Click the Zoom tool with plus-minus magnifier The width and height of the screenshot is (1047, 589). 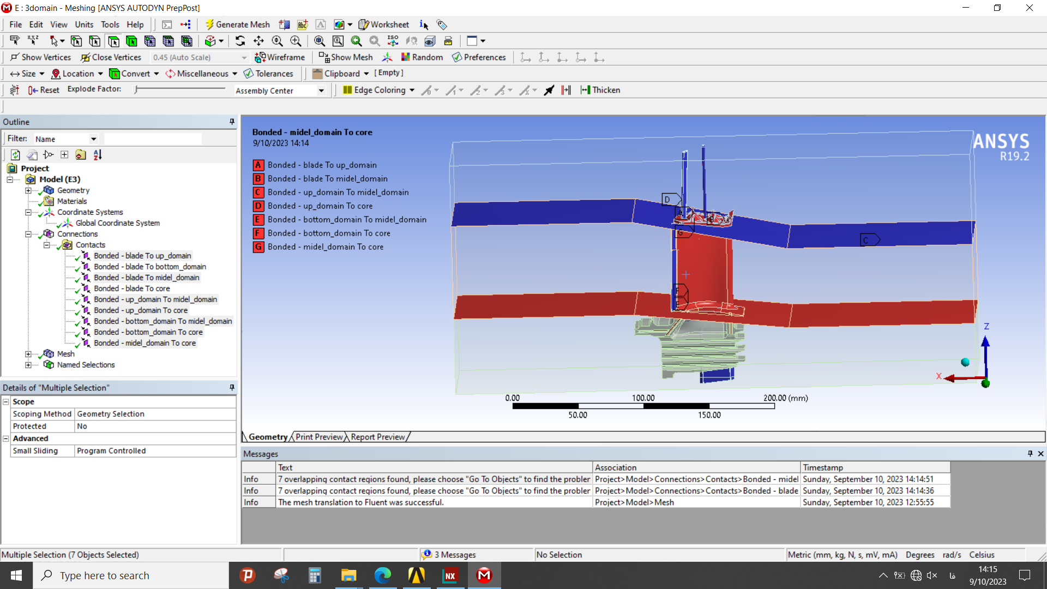277,41
